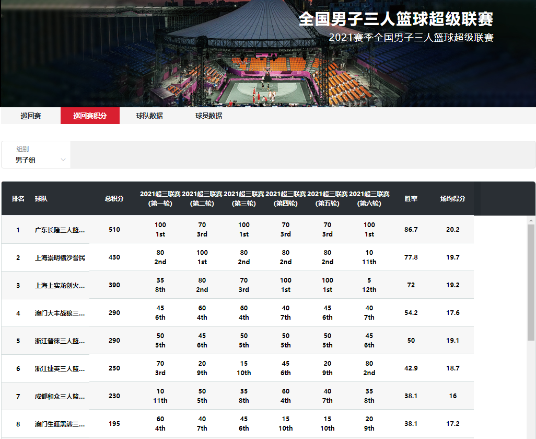Viewport: 536px width, 439px height.
Task: Click the 60 4th round-one cell in row 8
Action: pos(160,424)
